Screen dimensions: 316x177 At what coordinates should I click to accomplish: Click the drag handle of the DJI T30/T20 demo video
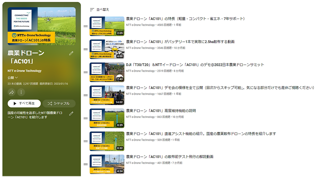tap(86, 72)
